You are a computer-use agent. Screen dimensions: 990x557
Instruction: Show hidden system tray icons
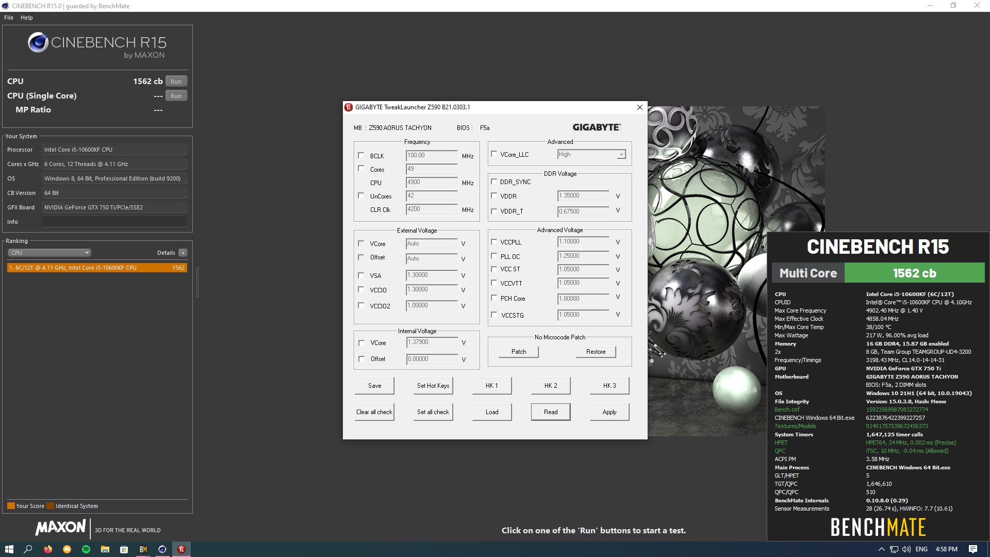(882, 549)
